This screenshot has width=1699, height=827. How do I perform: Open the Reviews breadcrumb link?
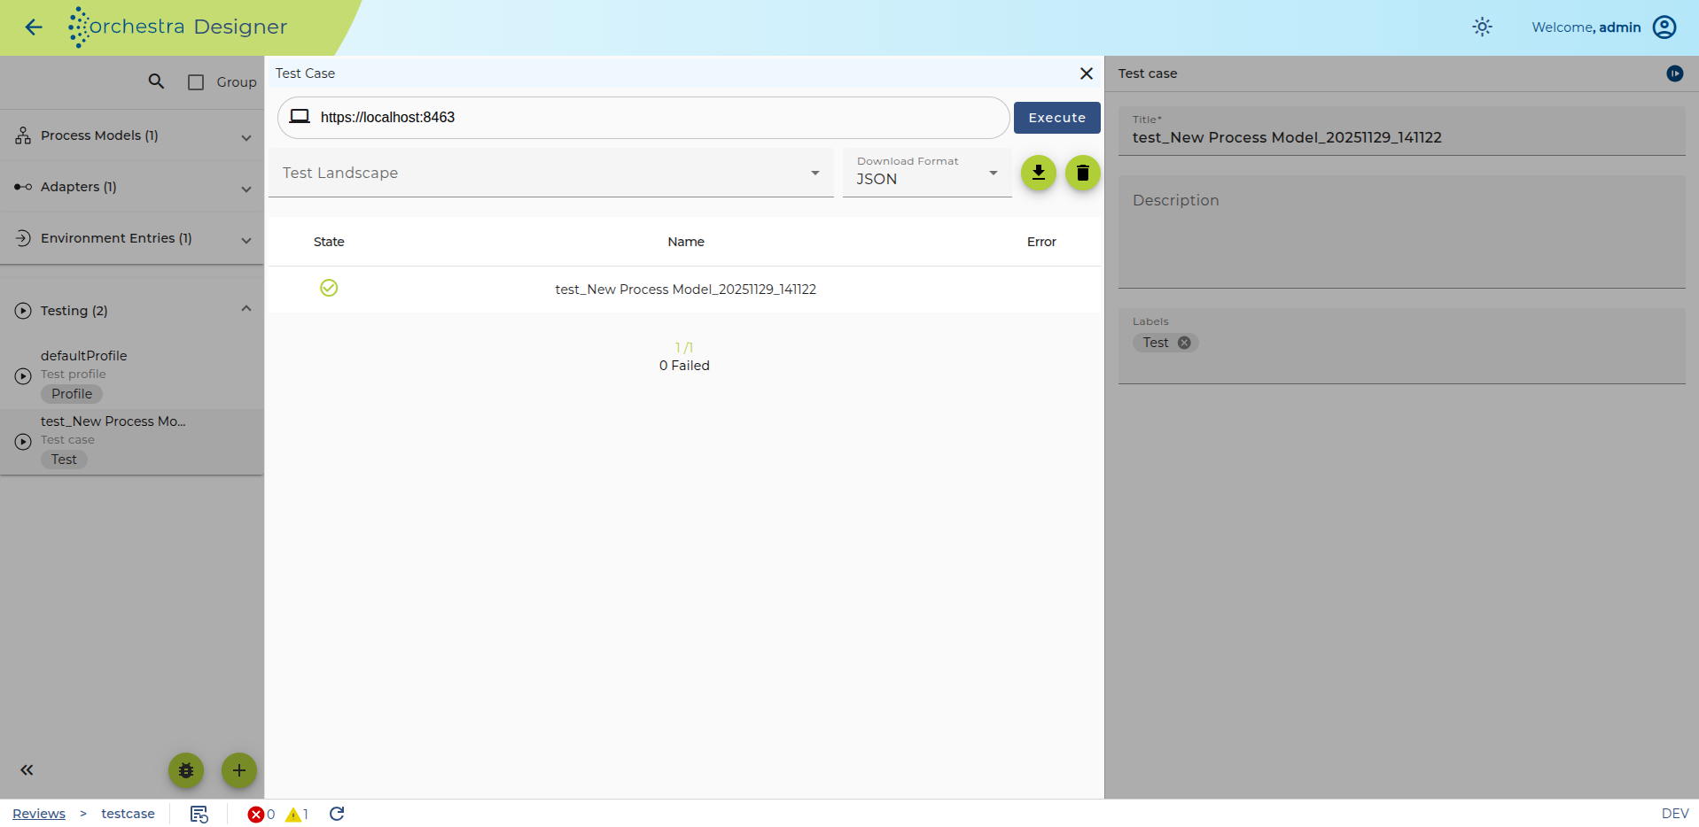point(39,814)
